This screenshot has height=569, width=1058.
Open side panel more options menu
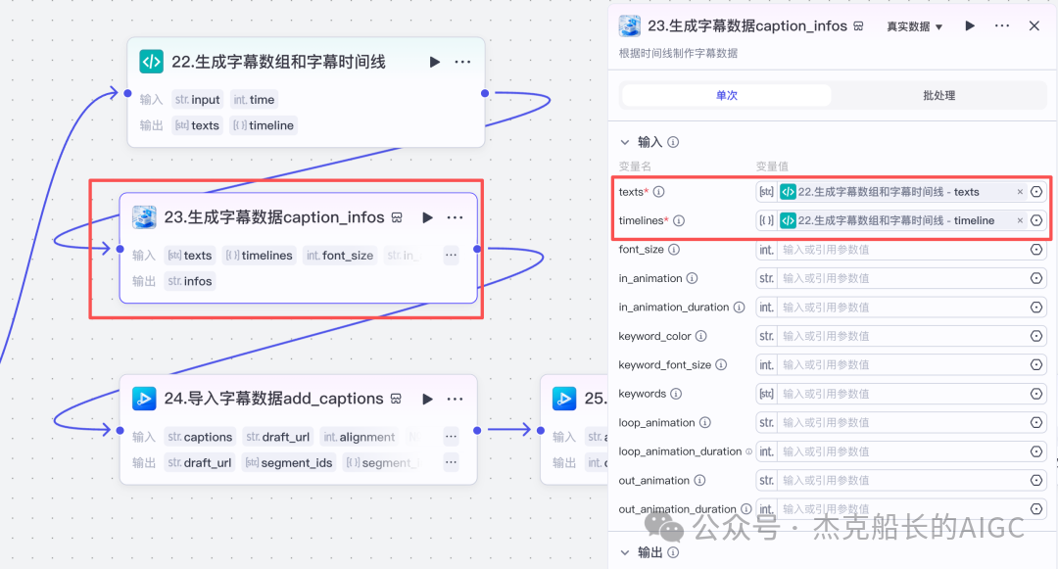tap(1002, 25)
